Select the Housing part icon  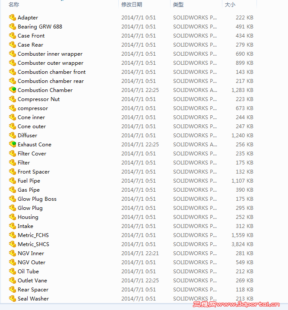(x=13, y=217)
